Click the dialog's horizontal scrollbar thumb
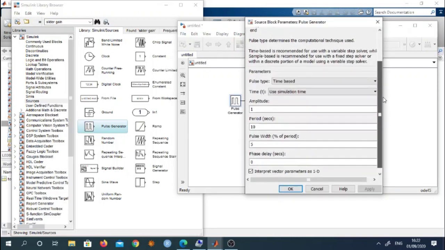This screenshot has width=445, height=250. pyautogui.click(x=308, y=180)
